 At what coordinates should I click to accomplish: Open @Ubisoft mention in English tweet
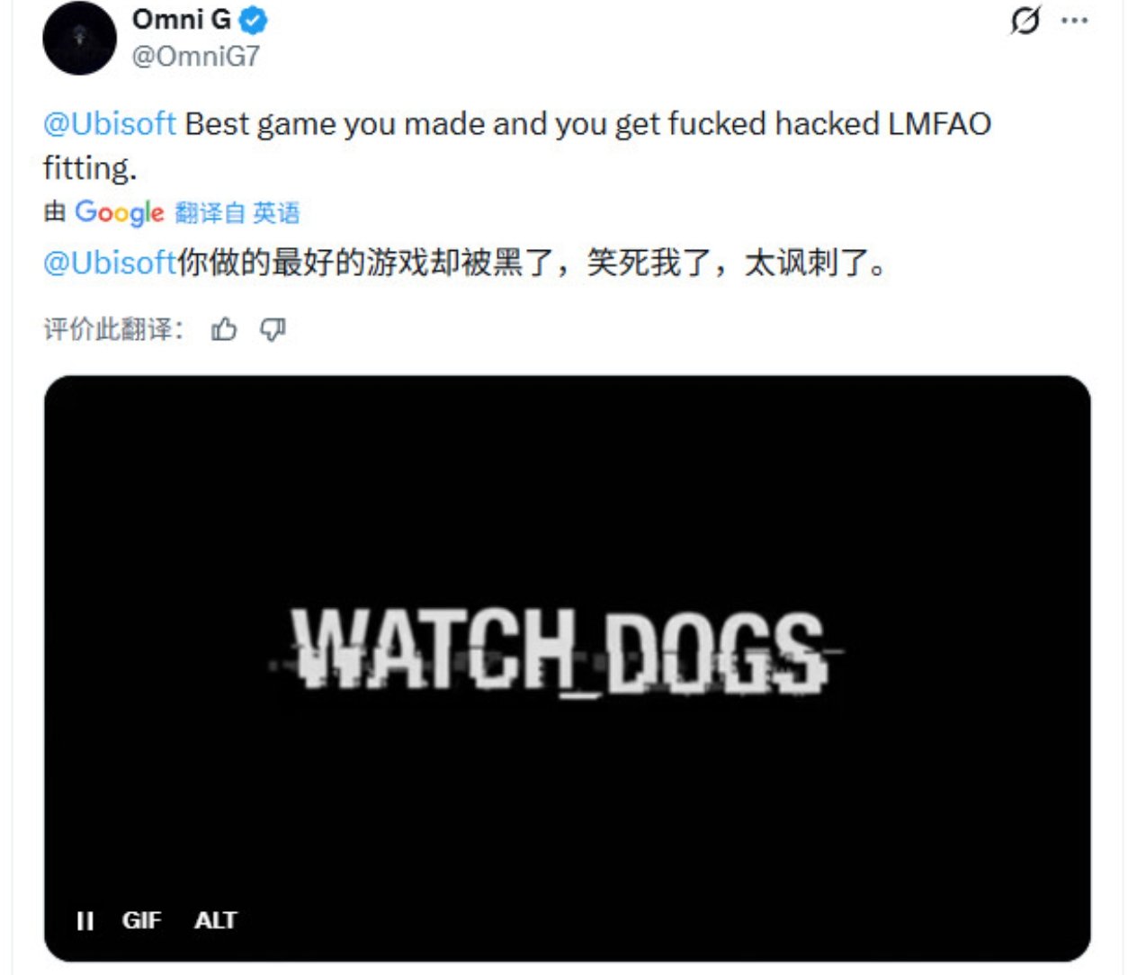click(110, 123)
